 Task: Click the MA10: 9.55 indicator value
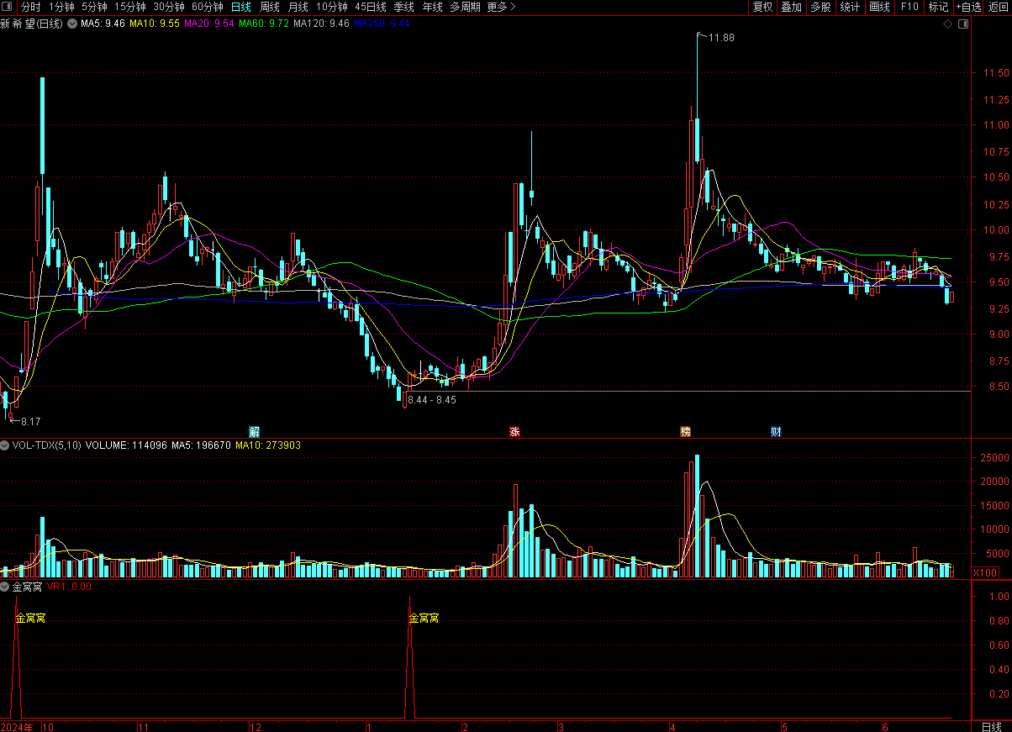(154, 24)
